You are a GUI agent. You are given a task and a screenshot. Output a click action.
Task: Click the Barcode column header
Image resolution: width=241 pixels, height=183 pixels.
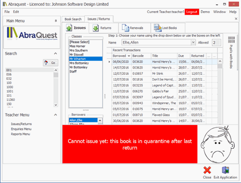point(141,56)
